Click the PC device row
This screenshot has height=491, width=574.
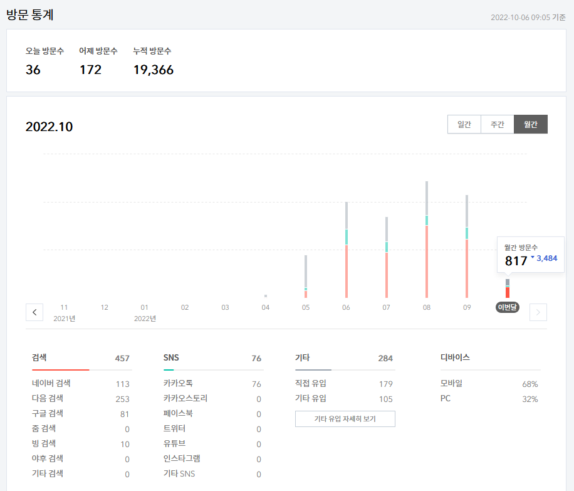click(489, 399)
